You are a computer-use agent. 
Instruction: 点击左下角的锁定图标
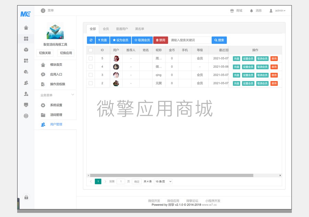click(x=26, y=197)
